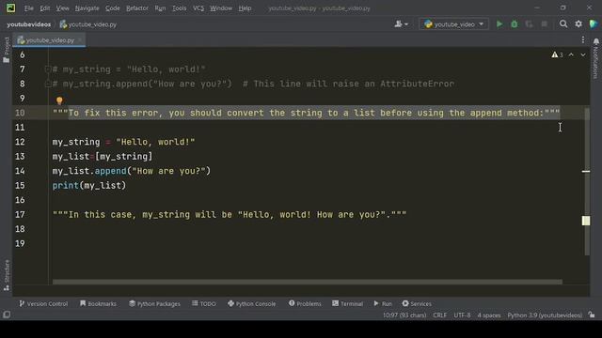The image size is (602, 338).
Task: Click the JetBrains Toolbox icon at top right
Action: coord(594,24)
